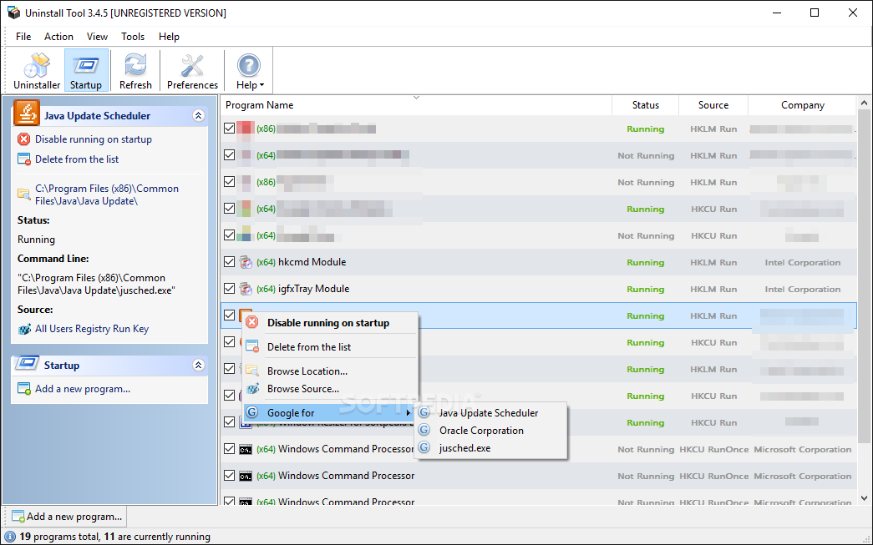
Task: Click the vertical scrollbar thumb
Action: click(x=864, y=275)
